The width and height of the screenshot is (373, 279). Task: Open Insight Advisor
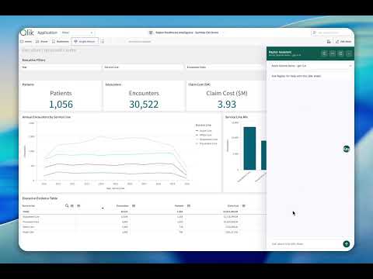(85, 41)
